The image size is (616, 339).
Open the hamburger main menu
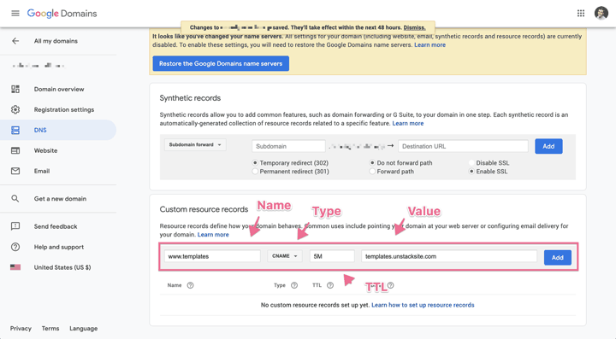[x=15, y=14]
